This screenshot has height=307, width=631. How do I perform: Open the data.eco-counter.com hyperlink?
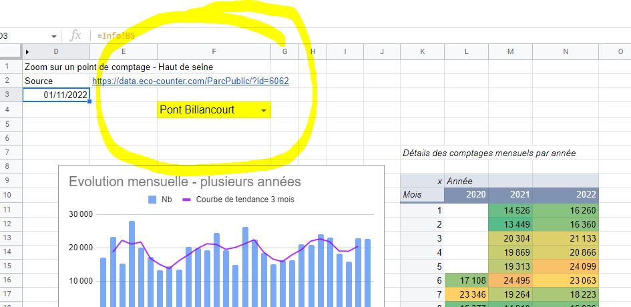tap(190, 81)
